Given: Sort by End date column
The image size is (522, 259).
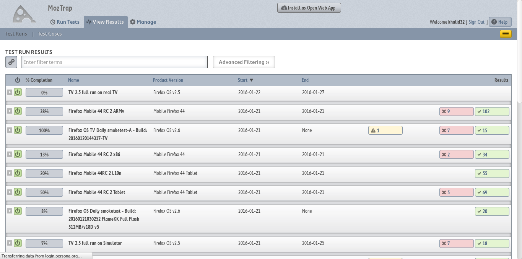Looking at the screenshot, I should coord(305,80).
